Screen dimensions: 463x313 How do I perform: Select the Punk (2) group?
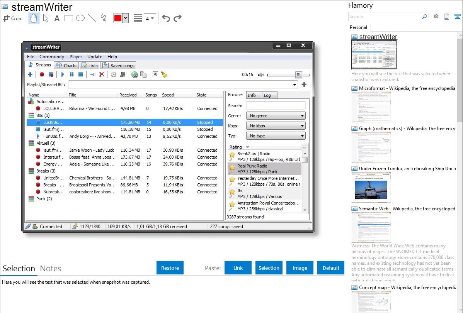(x=44, y=199)
